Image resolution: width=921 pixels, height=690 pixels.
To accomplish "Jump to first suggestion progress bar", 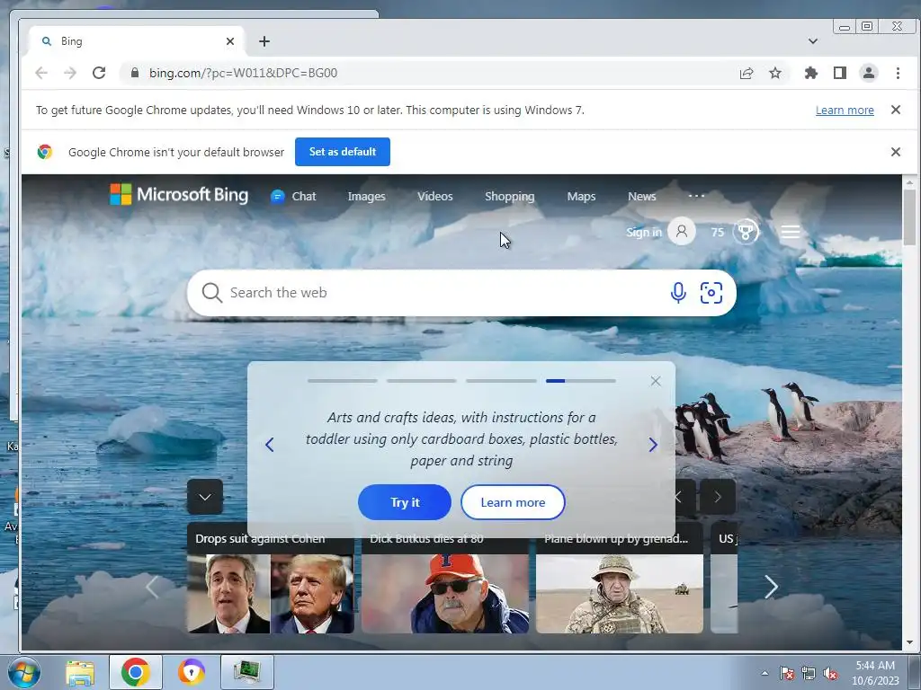I will 342,381.
